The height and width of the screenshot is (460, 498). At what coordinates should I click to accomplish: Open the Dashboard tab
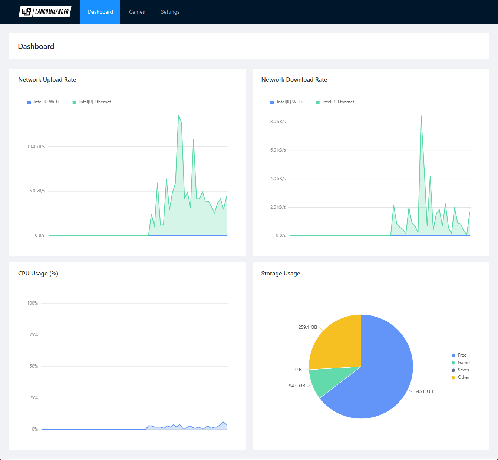(x=100, y=12)
